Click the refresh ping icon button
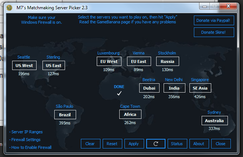243x157 pixels. click(x=155, y=144)
